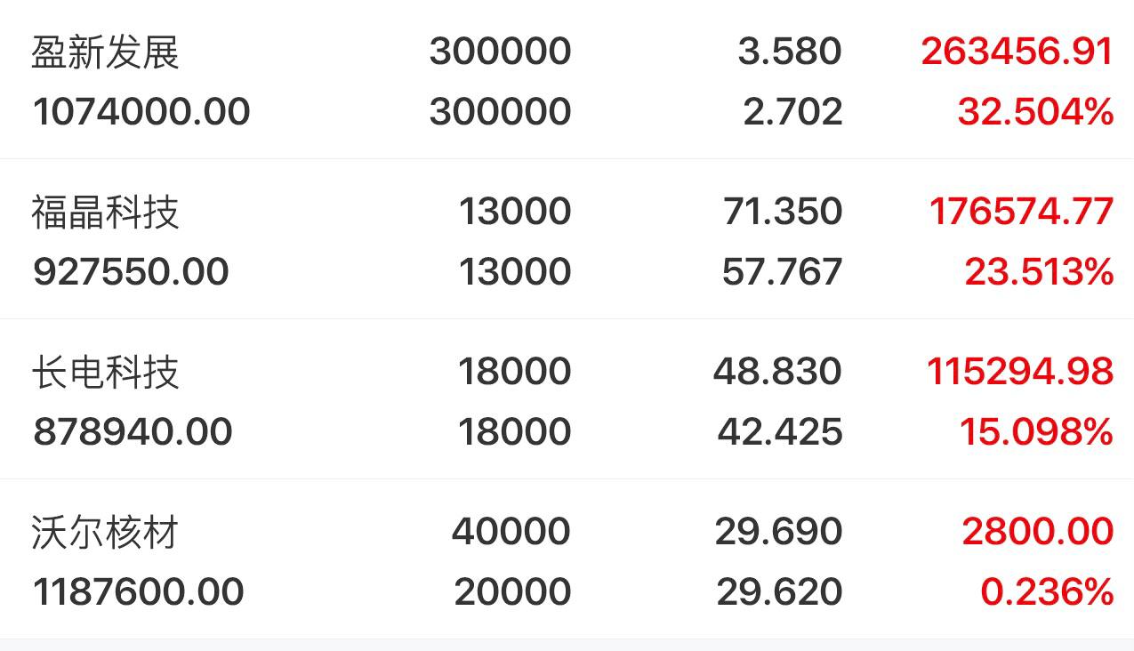
Task: Select the profit figure 263456.91
Action: (1017, 52)
